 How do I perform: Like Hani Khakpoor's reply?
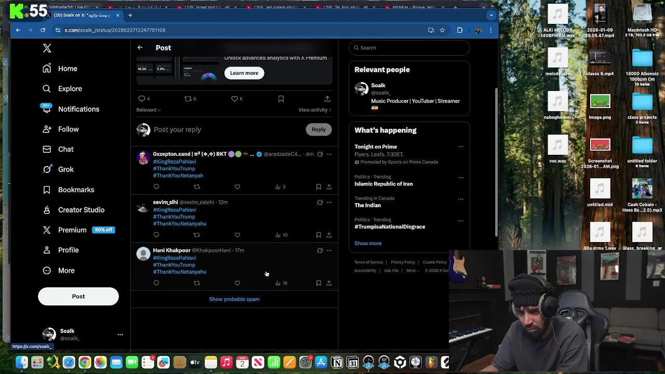[x=237, y=283]
